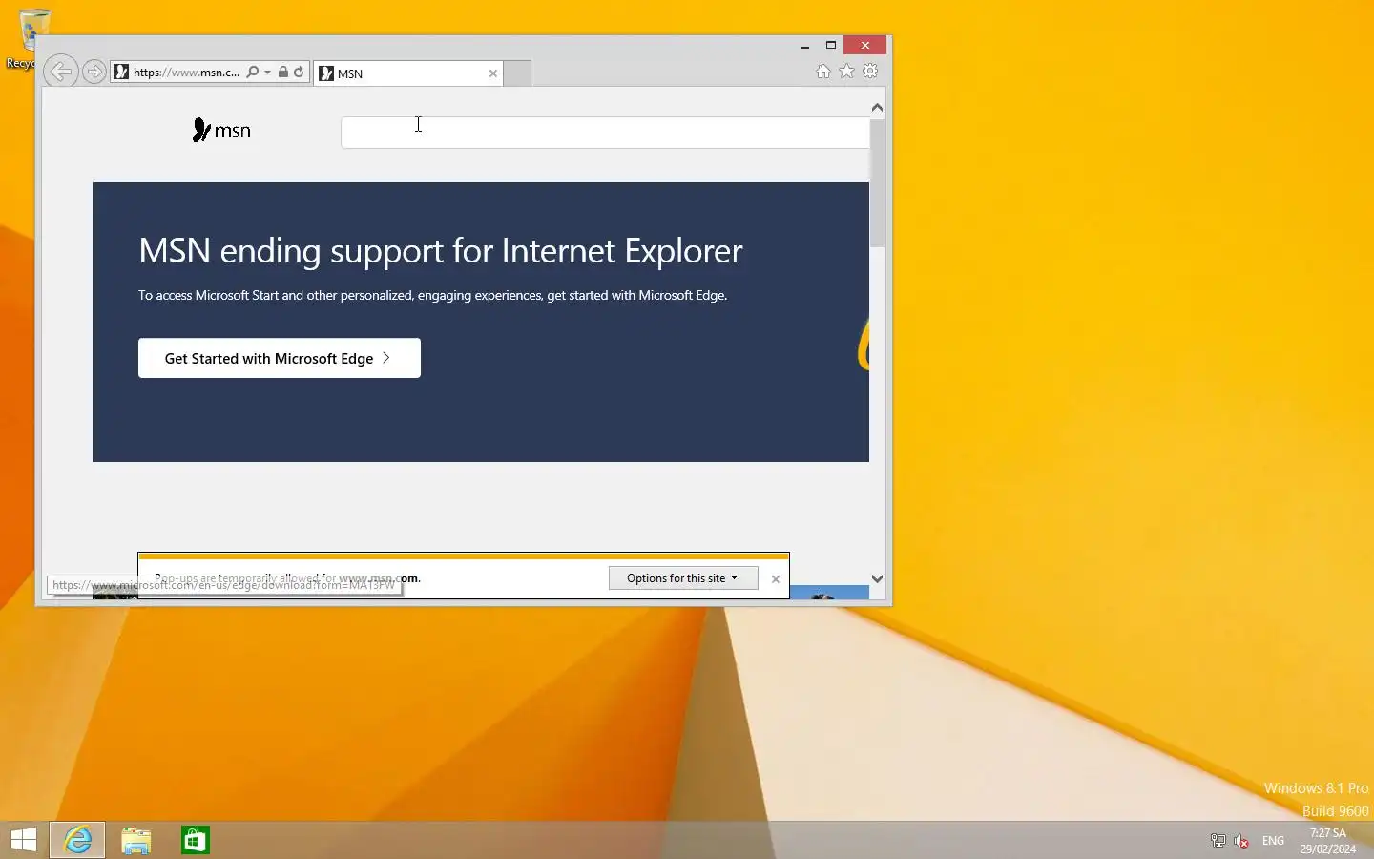
Task: Open the address bar autocomplete dropdown arrow
Action: tap(268, 73)
